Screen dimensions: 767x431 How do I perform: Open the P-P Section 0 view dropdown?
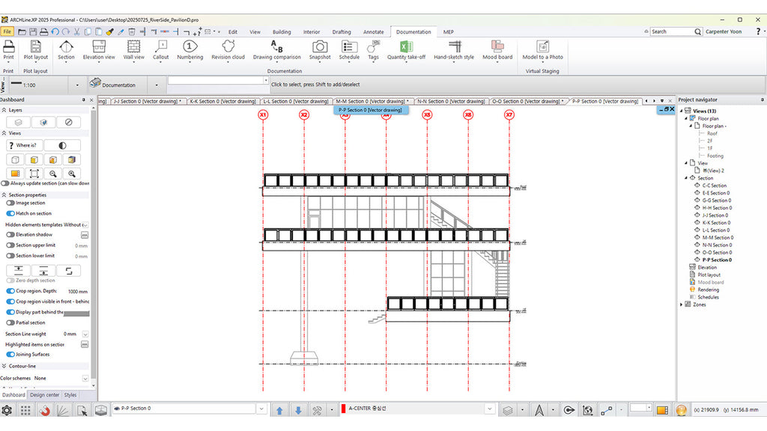[261, 409]
